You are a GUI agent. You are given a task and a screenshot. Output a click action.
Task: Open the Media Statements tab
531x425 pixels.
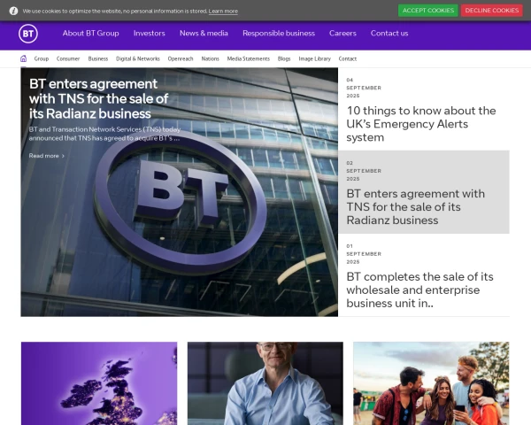click(x=249, y=58)
